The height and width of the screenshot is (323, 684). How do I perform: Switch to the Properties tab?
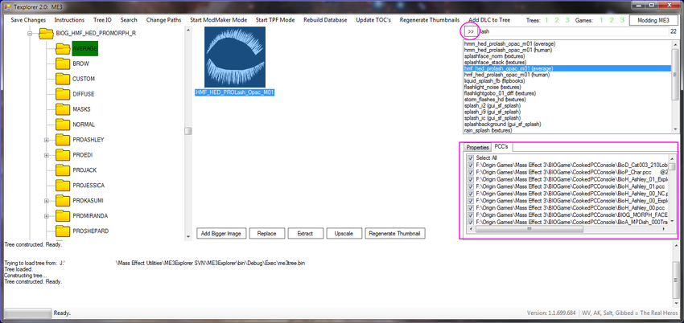coord(478,148)
